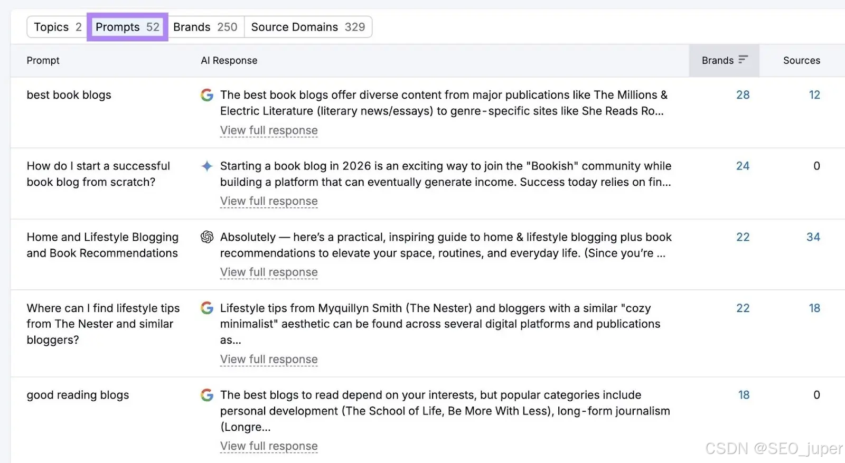The height and width of the screenshot is (463, 845).
Task: Click sources value 0 in book blog from scratch row
Action: coord(816,166)
